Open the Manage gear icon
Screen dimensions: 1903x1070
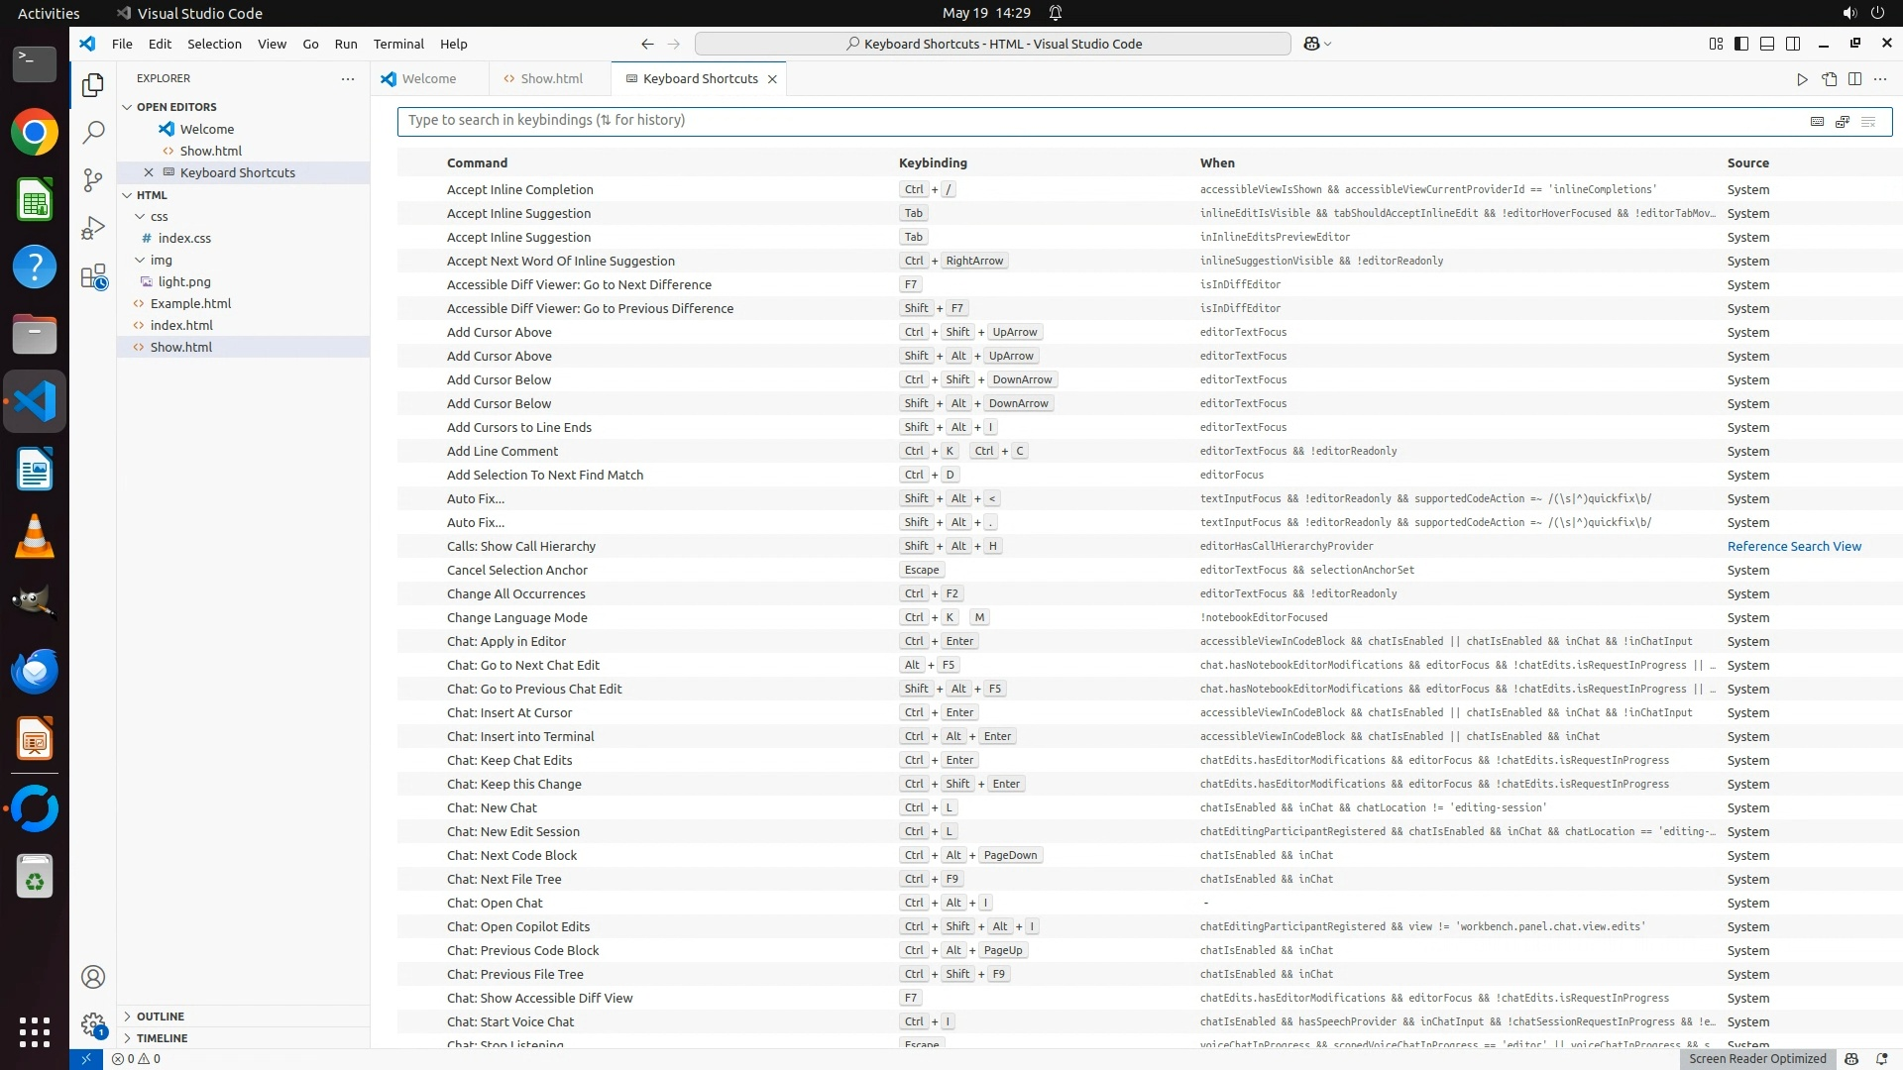click(x=93, y=1024)
